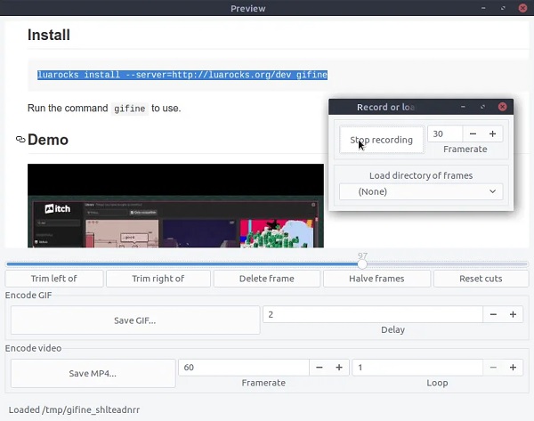Increase GIF delay with plus icon
The height and width of the screenshot is (421, 534).
pyautogui.click(x=513, y=314)
